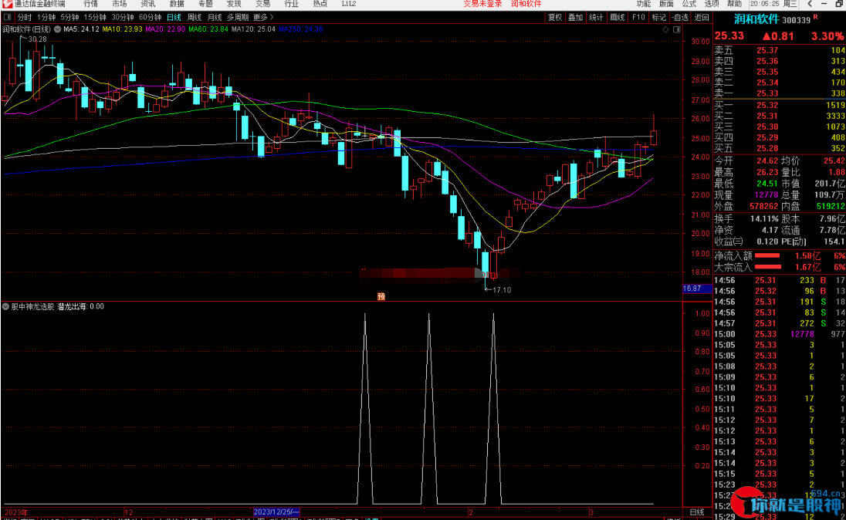This screenshot has height=520, width=846.
Task: Open the sub-indicator 股中神龙选股 dropdown arrow
Action: tap(5, 306)
